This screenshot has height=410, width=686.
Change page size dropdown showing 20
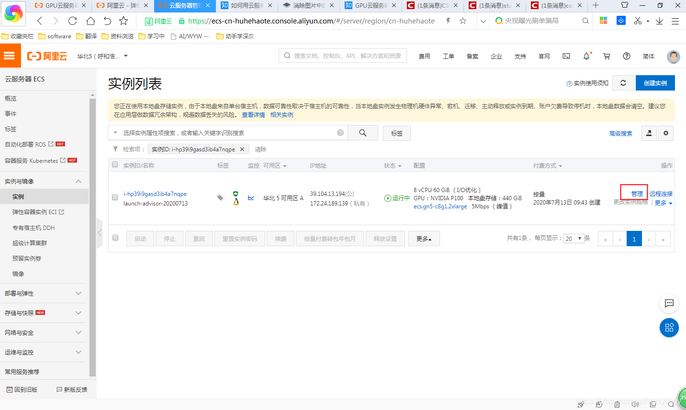tap(574, 238)
